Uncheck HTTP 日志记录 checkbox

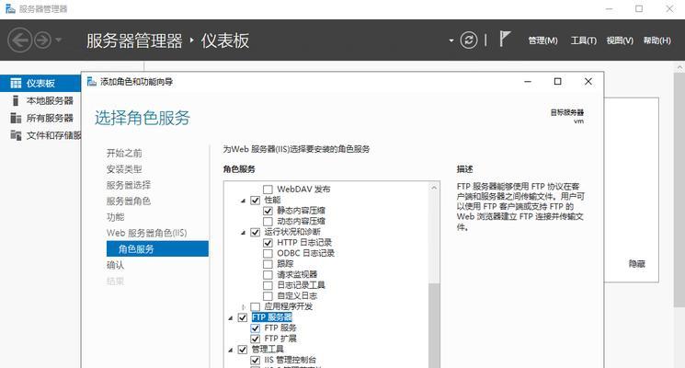tap(268, 243)
